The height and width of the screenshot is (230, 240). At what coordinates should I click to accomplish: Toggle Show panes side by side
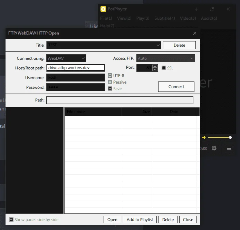tap(11, 219)
